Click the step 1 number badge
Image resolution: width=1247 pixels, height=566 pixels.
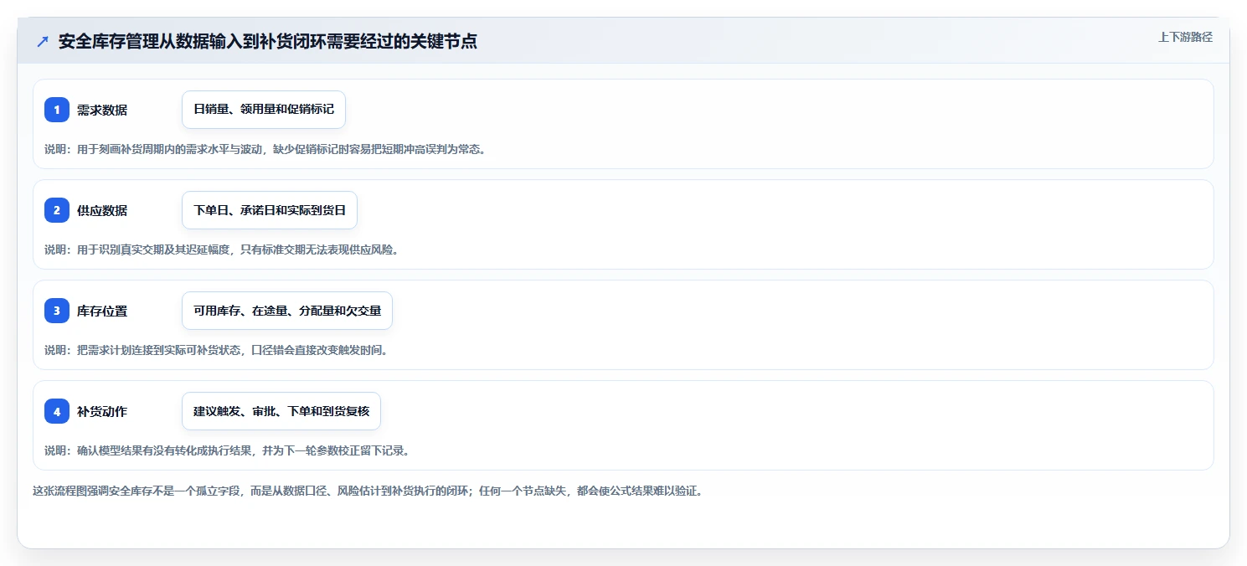pos(57,110)
